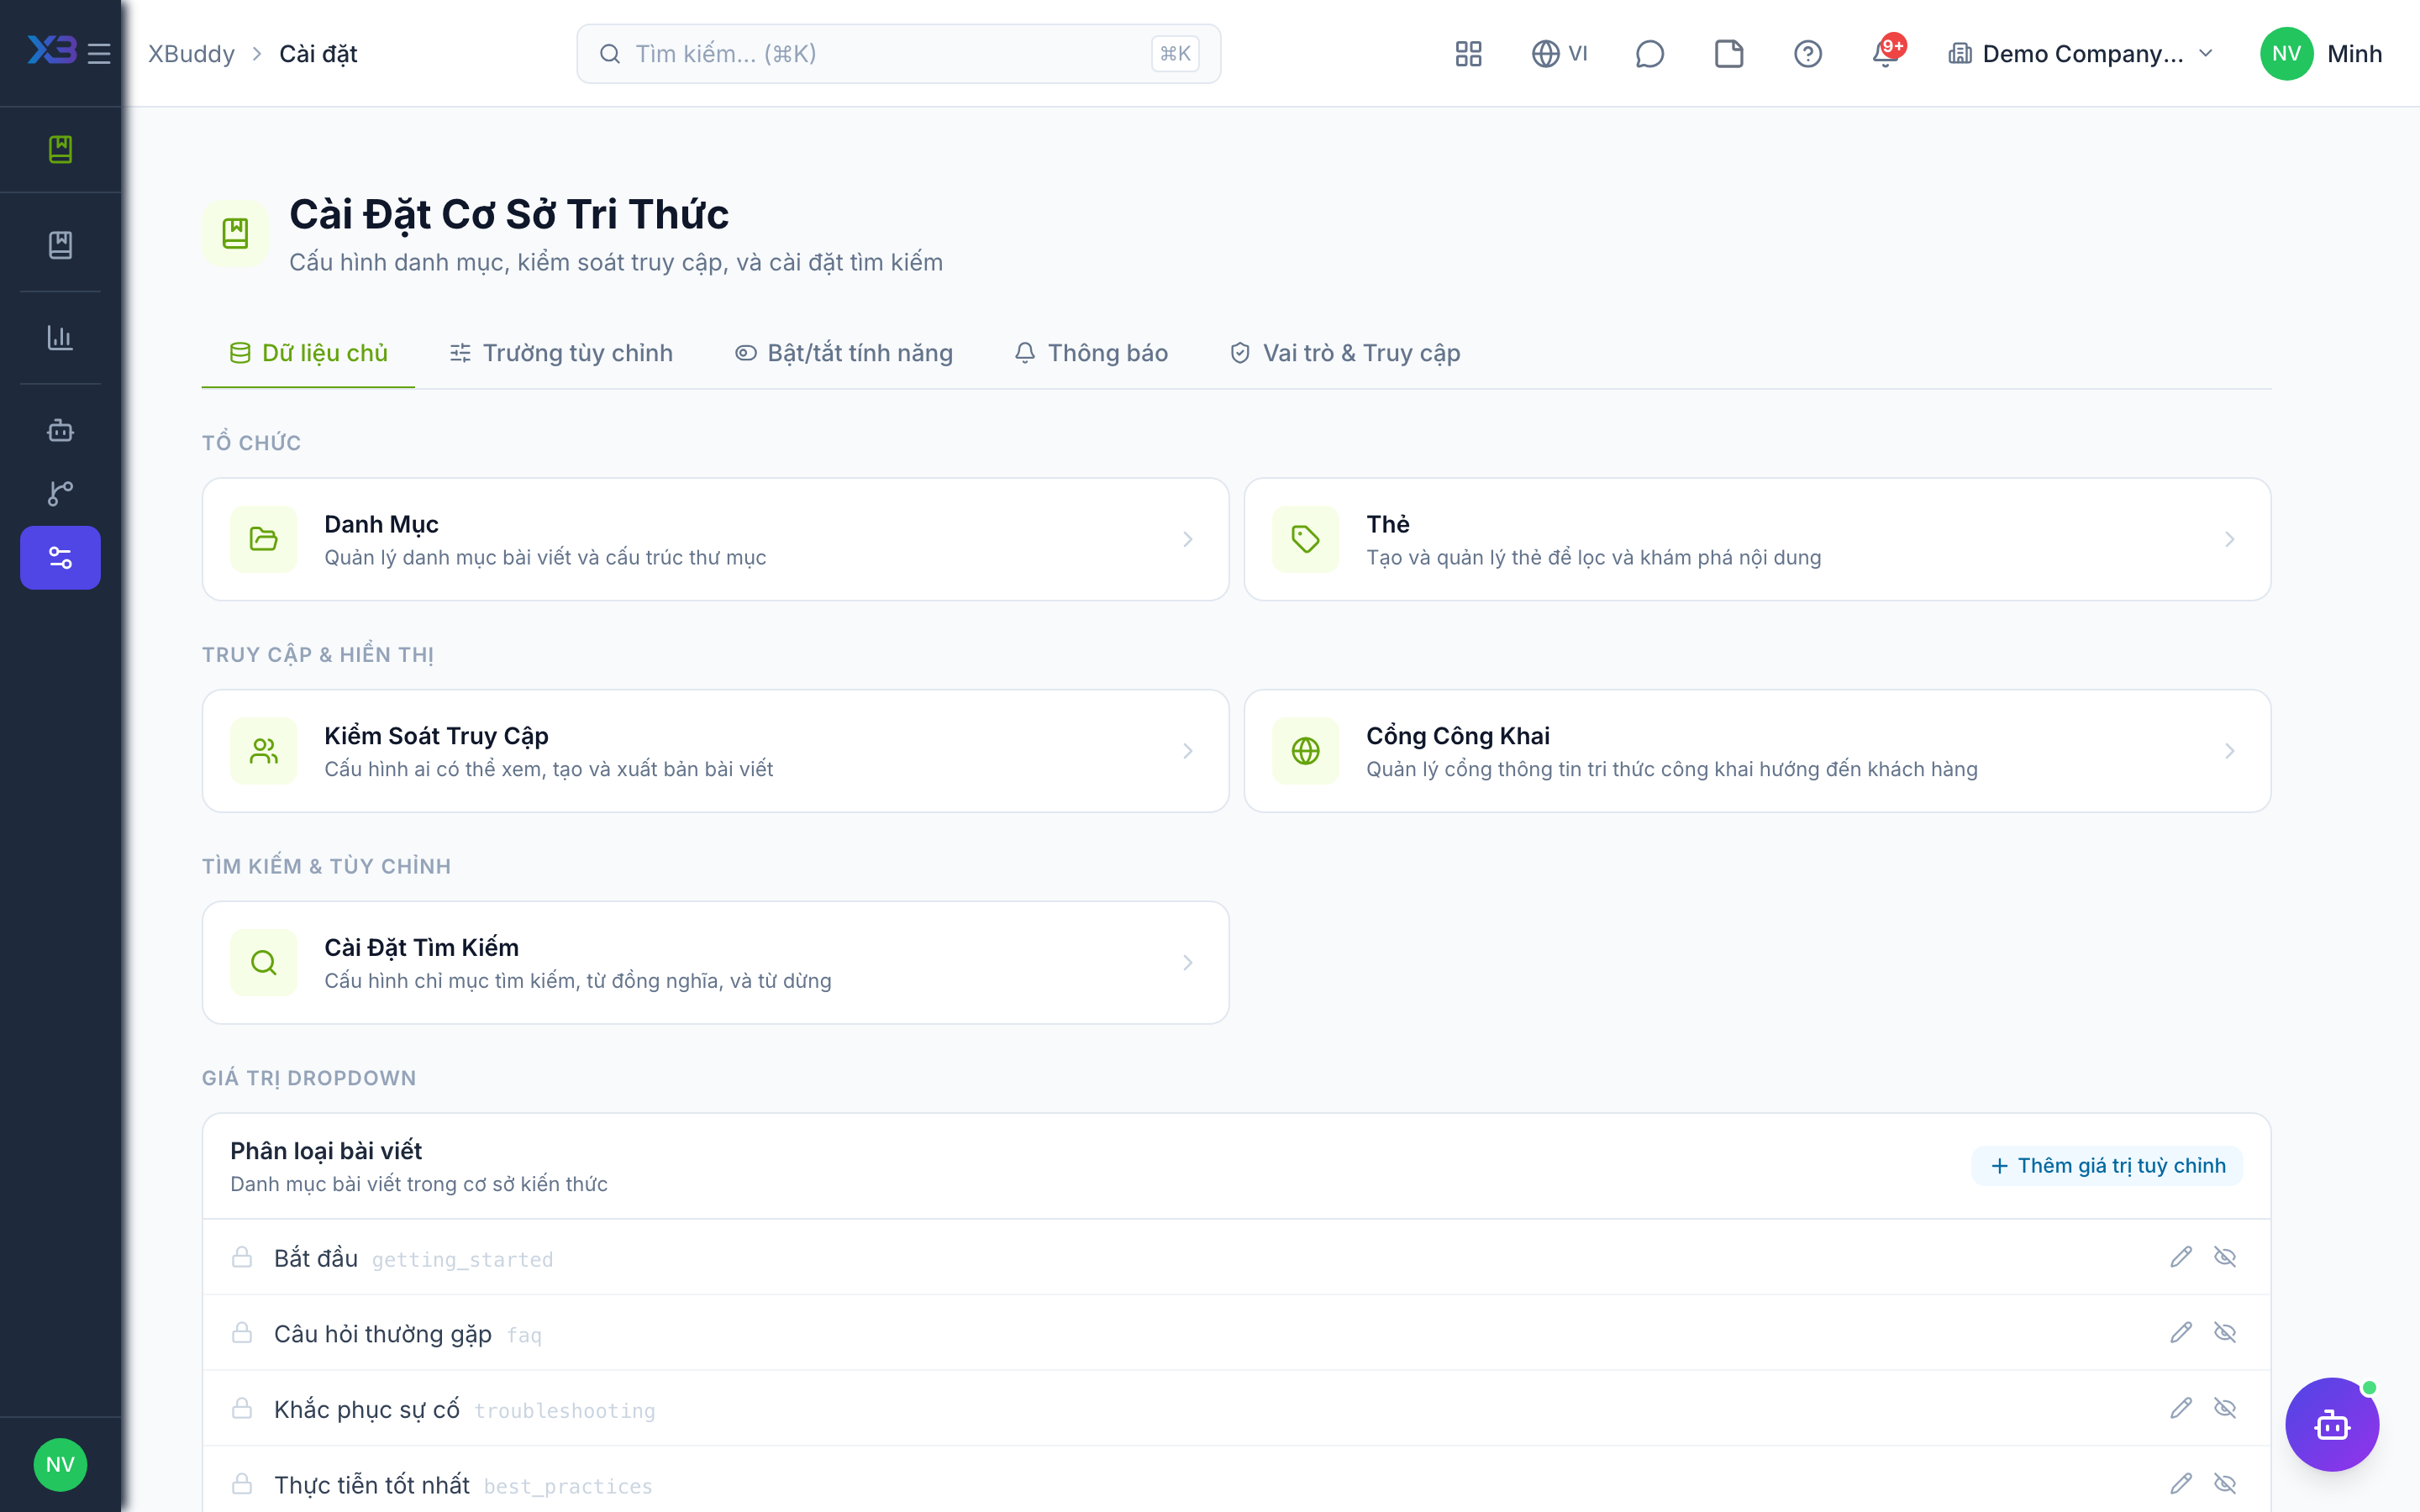Edit the Câu hỏi thường gặp pencil icon
The height and width of the screenshot is (1512, 2420).
click(x=2181, y=1333)
